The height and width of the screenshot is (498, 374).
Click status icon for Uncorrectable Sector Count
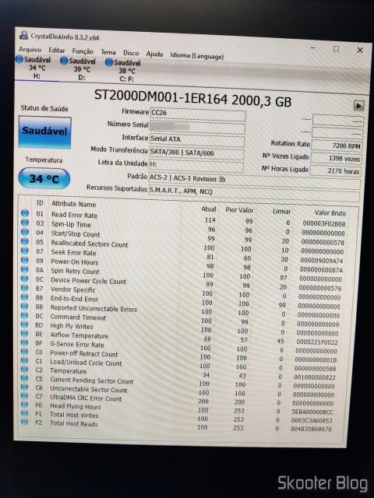click(24, 387)
